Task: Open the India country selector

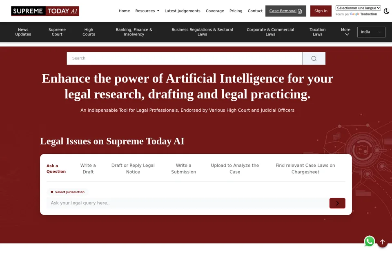Action: (x=371, y=32)
